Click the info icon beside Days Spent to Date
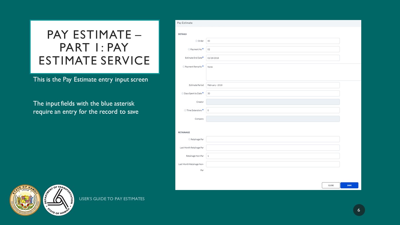Viewport: 400px width, 225px height. (182, 93)
